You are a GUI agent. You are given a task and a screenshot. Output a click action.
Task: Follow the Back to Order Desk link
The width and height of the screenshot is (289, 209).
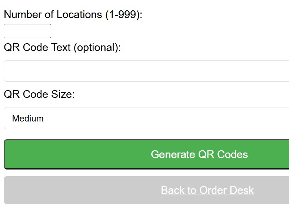coord(207,190)
